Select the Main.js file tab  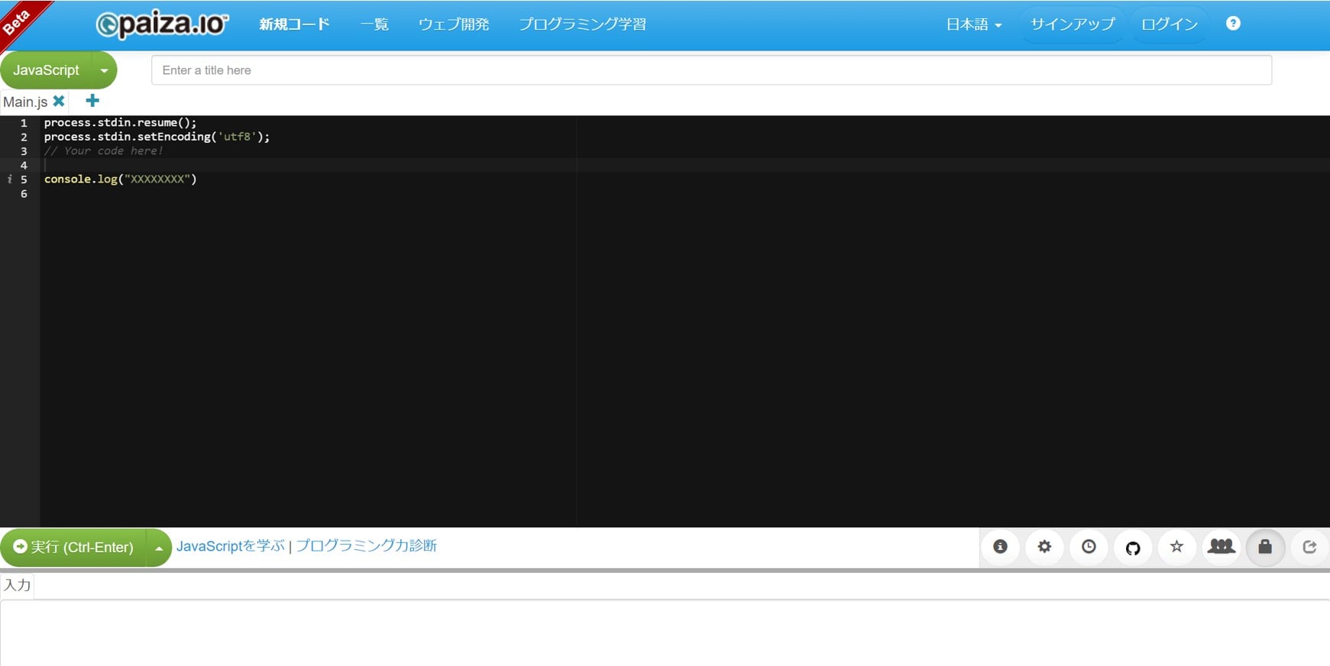(25, 102)
